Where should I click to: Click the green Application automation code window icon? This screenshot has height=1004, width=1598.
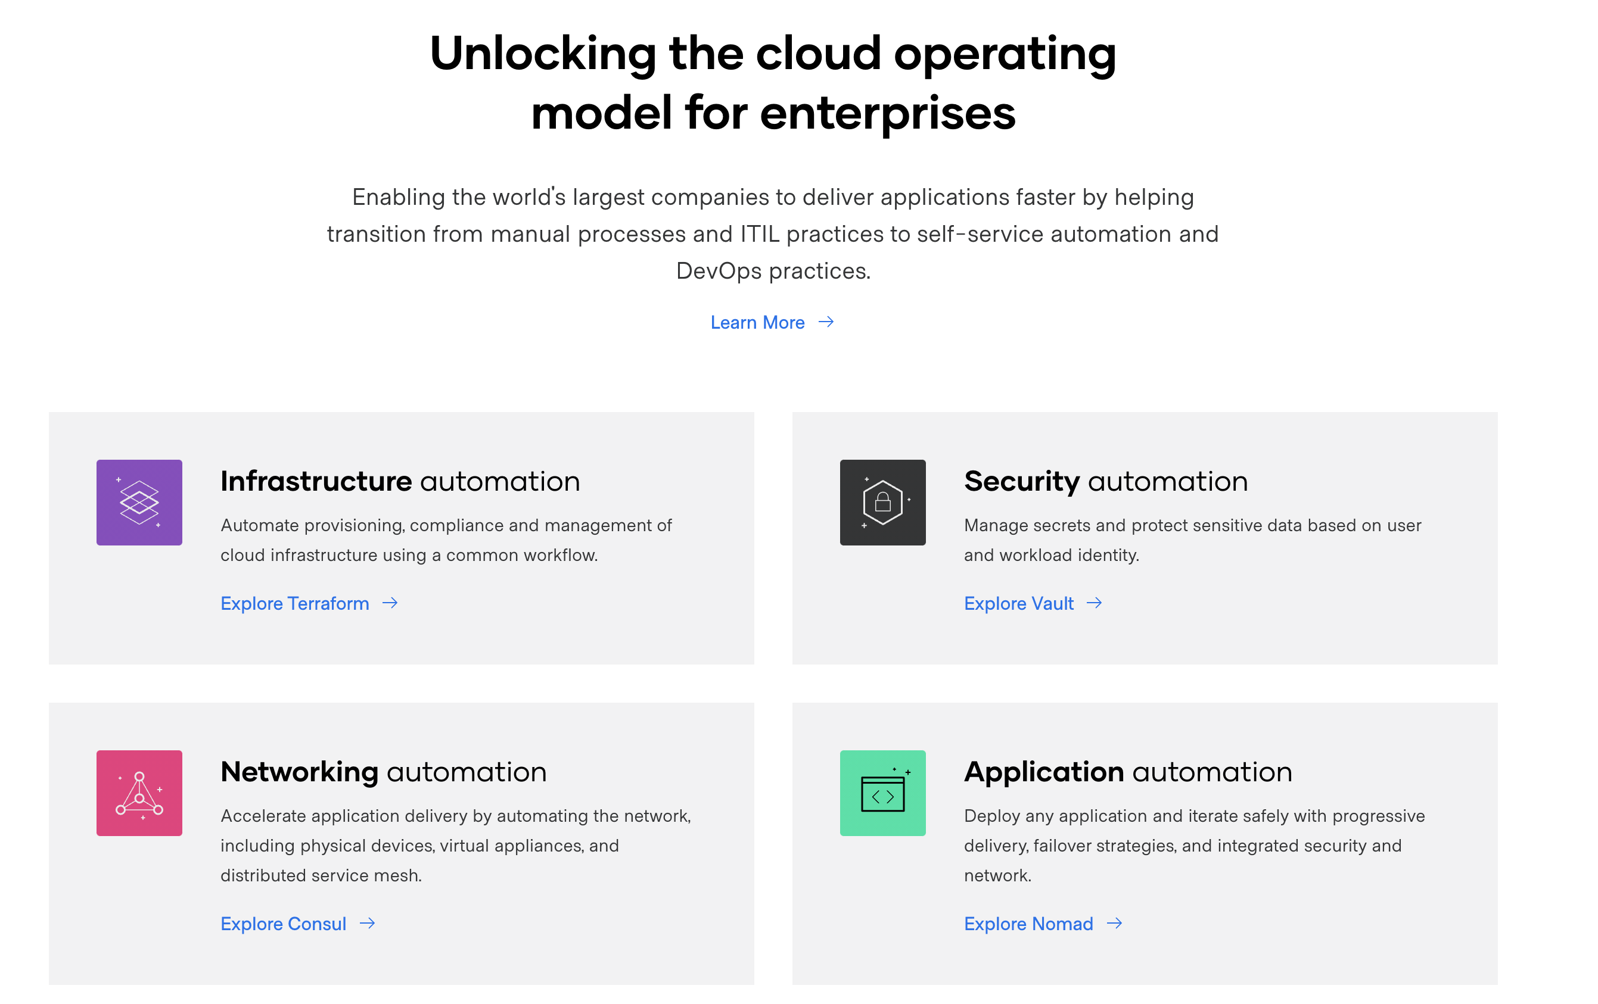(882, 793)
